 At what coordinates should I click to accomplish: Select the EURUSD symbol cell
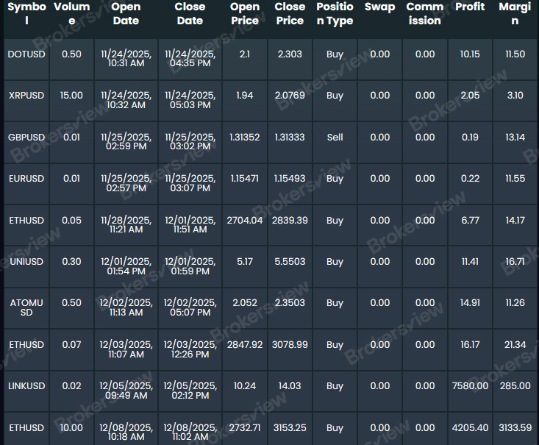point(26,179)
